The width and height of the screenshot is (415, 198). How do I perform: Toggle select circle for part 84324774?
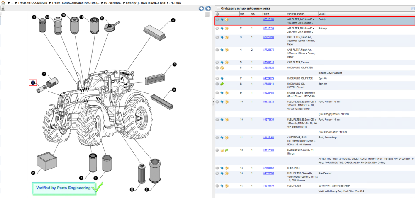click(217, 78)
